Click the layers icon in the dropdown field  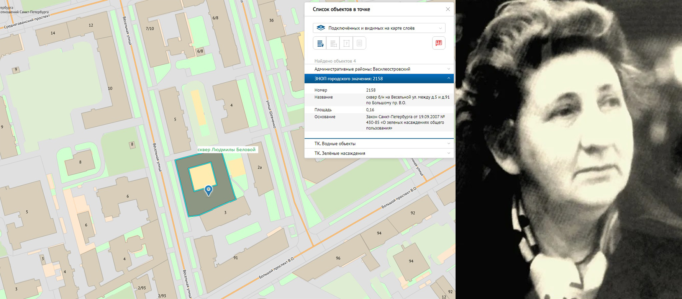321,28
